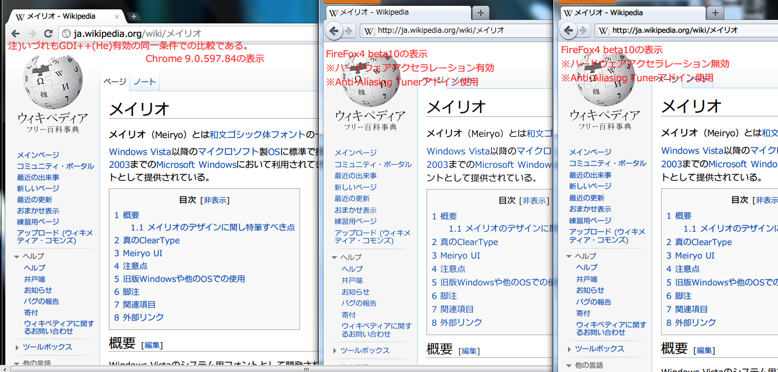Click Chrome's forward arrow button
This screenshot has height=372, width=778.
(32, 34)
